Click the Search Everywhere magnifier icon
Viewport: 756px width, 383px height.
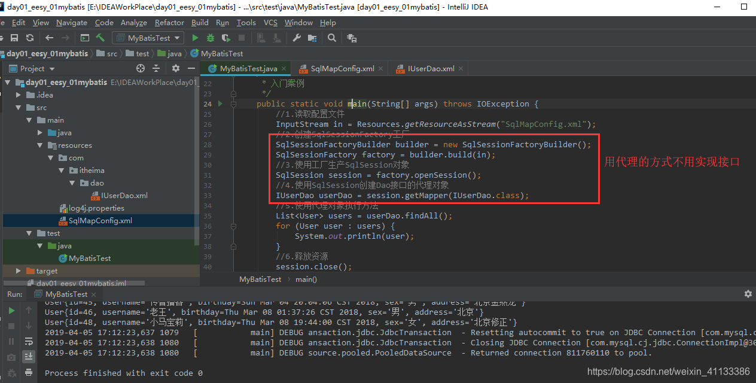tap(332, 38)
